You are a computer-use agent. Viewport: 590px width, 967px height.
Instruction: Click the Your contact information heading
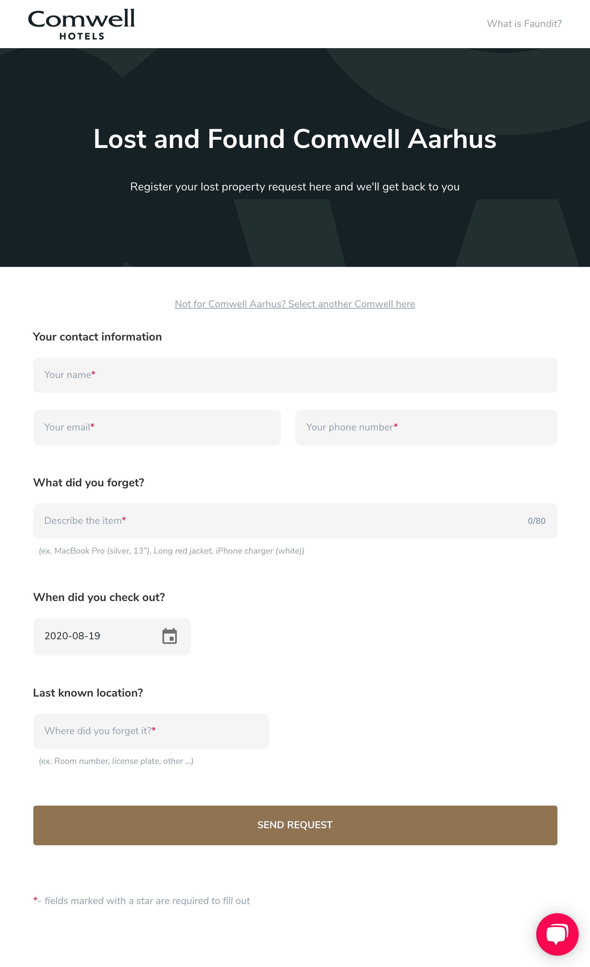(97, 337)
